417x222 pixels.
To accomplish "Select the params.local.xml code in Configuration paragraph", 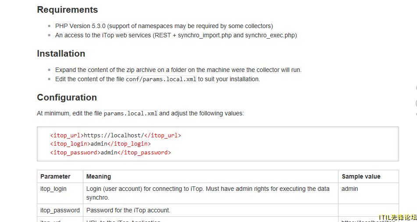I will [130, 113].
